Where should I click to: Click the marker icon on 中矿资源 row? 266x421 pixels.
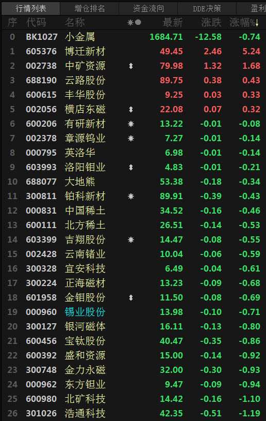tap(131, 66)
